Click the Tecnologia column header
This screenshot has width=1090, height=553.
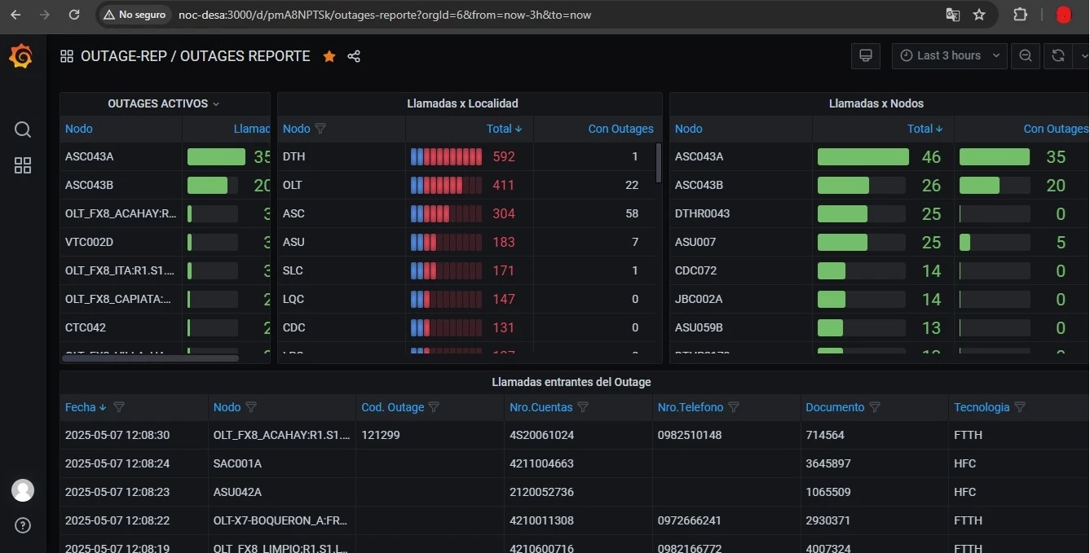click(x=982, y=407)
